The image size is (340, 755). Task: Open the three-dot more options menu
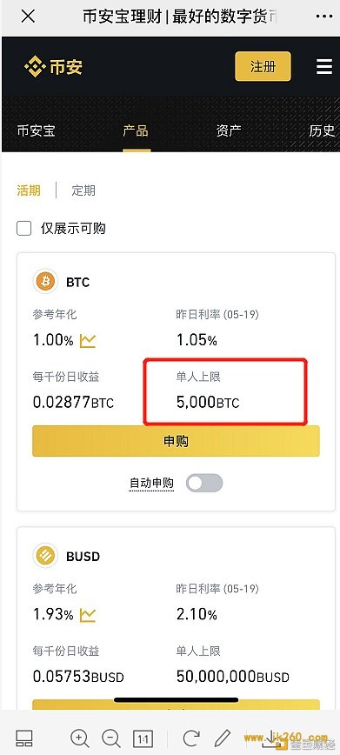point(324,17)
